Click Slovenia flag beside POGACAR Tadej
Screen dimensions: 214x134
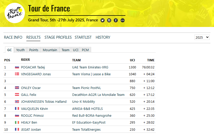coord(17,67)
